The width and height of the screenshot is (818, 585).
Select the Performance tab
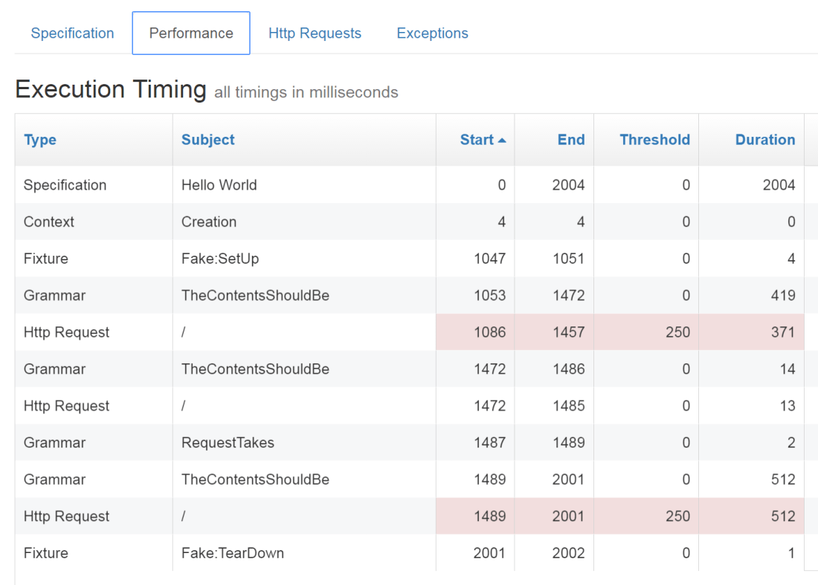[x=190, y=33]
